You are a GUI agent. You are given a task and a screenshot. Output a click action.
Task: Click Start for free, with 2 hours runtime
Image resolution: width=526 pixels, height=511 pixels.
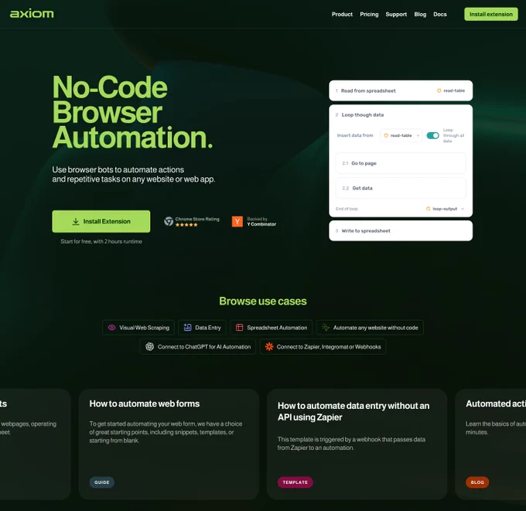(101, 241)
